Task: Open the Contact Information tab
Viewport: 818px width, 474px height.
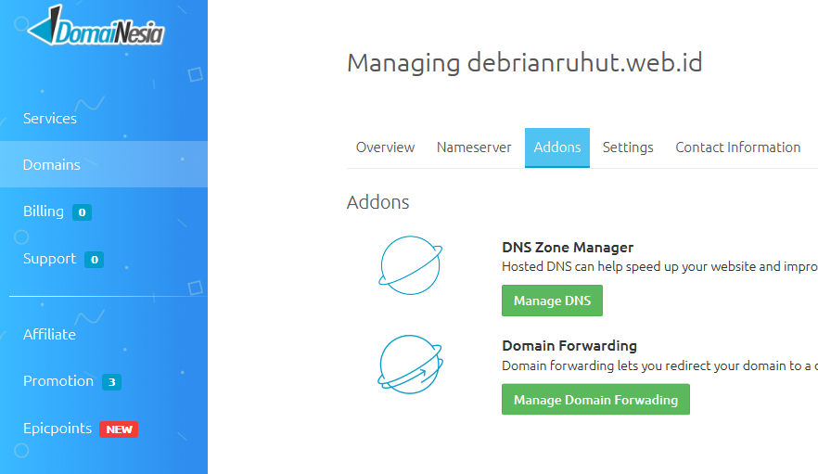Action: click(x=737, y=147)
